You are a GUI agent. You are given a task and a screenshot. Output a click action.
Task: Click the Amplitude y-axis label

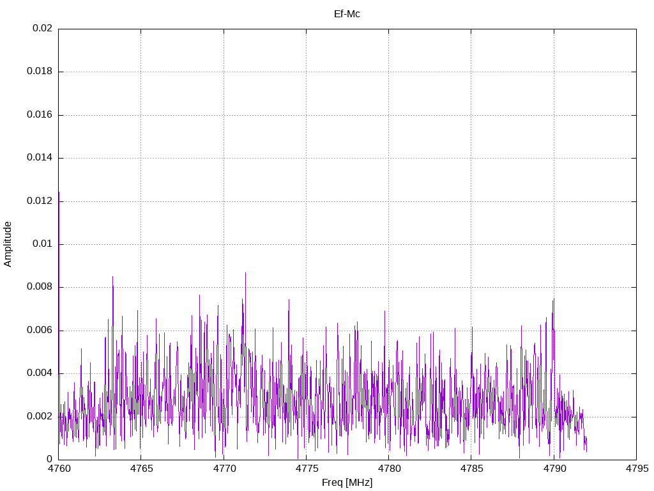click(8, 244)
